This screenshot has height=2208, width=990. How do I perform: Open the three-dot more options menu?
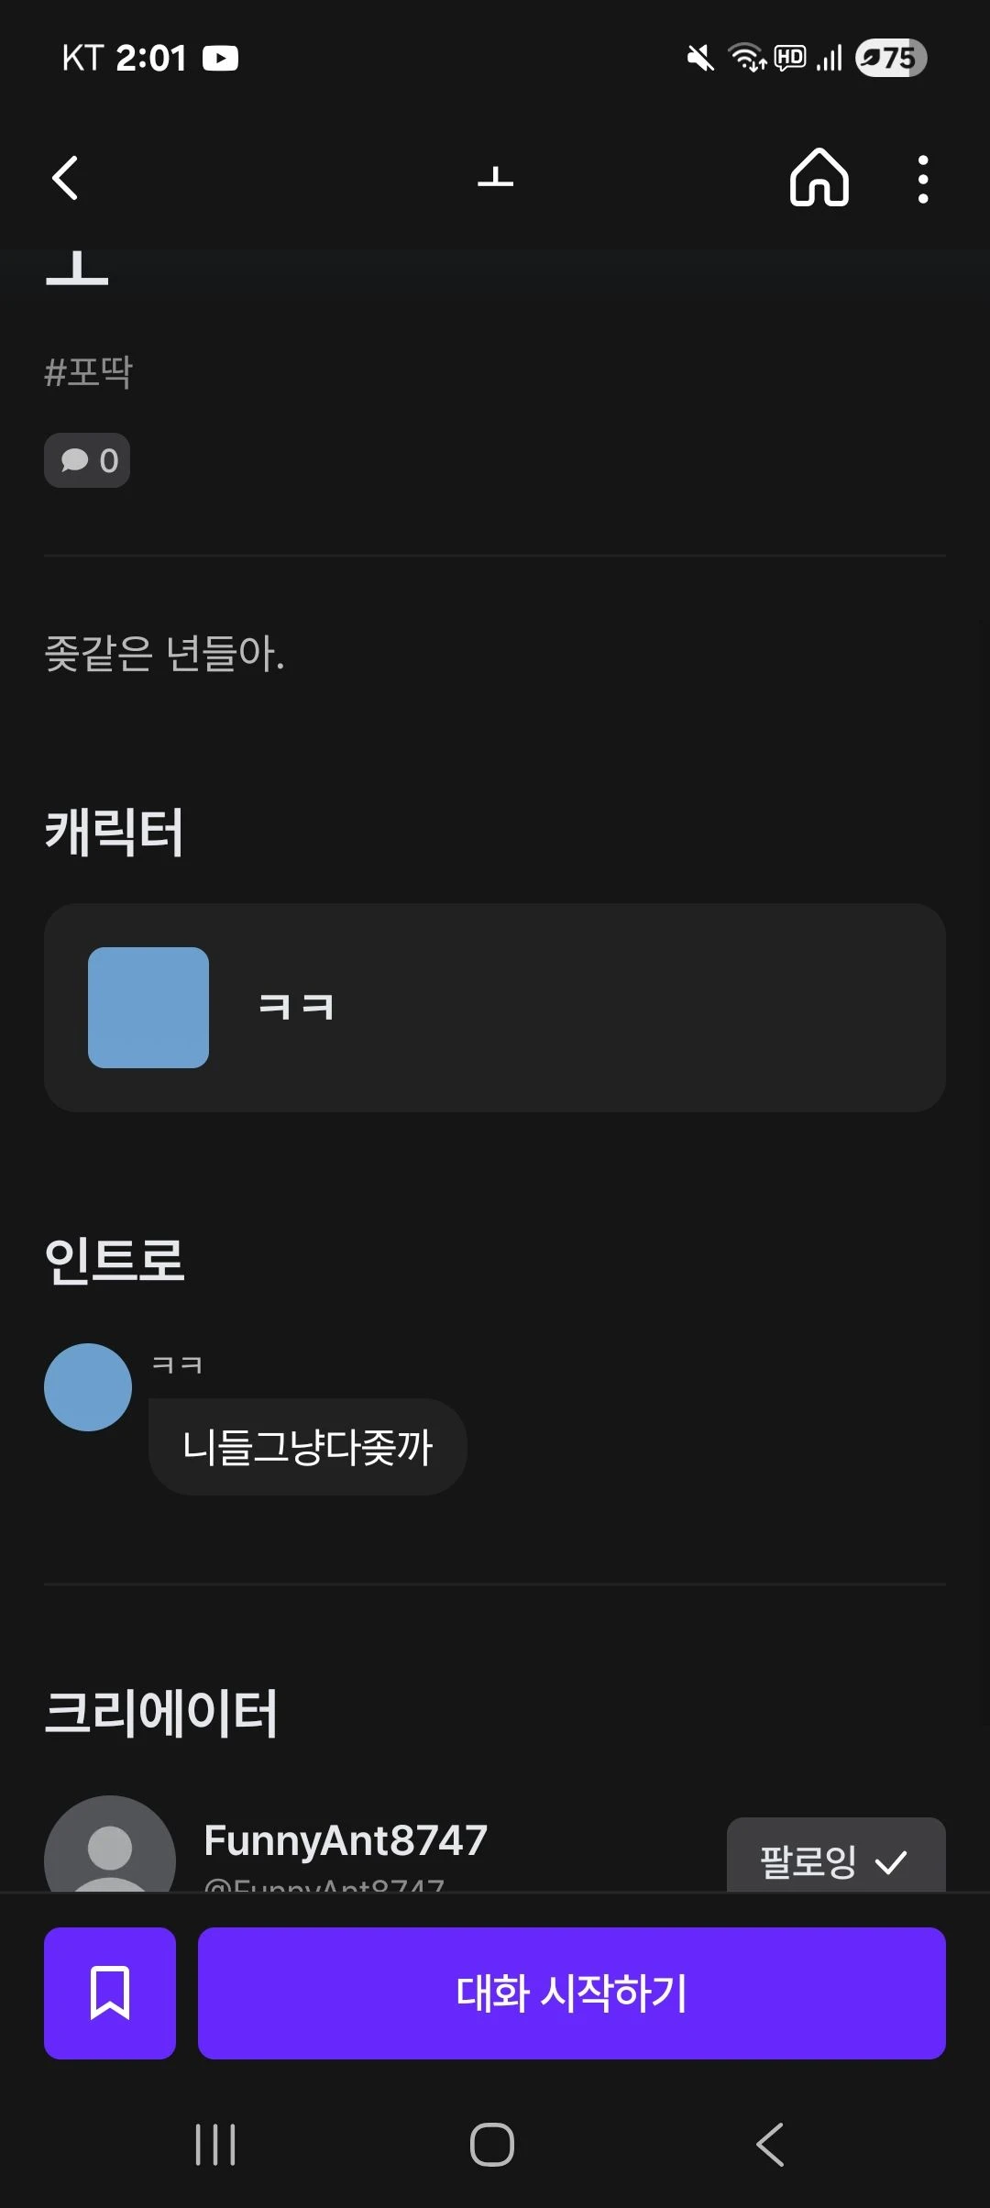(922, 179)
